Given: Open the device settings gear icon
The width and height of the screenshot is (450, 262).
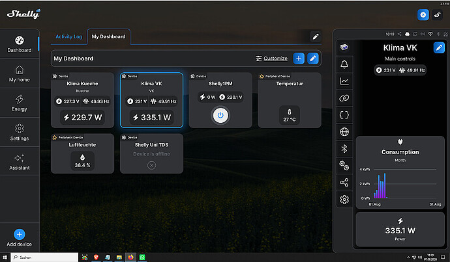Looking at the screenshot, I should pyautogui.click(x=344, y=200).
